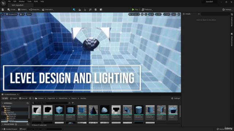Switch to Fracture mode icon

pos(96,9)
